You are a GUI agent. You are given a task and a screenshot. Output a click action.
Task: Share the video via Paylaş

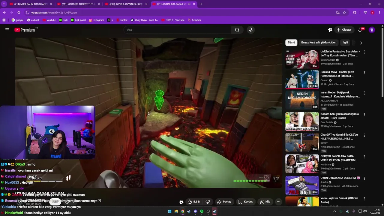pyautogui.click(x=224, y=202)
